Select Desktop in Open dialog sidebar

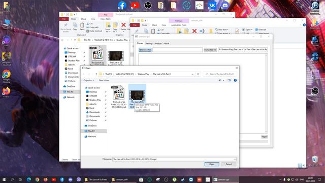click(93, 91)
